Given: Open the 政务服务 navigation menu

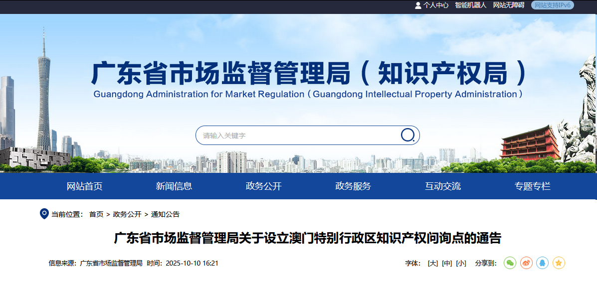Looking at the screenshot, I should [x=353, y=186].
